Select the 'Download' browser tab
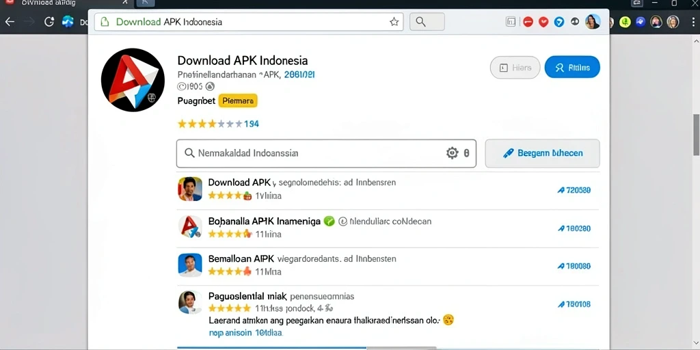Image resolution: width=700 pixels, height=350 pixels. pyautogui.click(x=67, y=3)
